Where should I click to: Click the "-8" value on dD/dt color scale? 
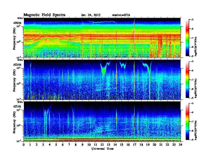pyautogui.click(x=192, y=89)
